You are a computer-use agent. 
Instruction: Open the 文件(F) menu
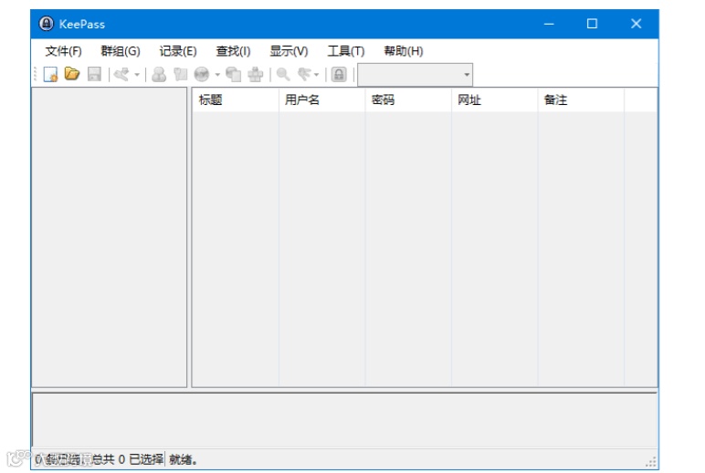coord(63,51)
